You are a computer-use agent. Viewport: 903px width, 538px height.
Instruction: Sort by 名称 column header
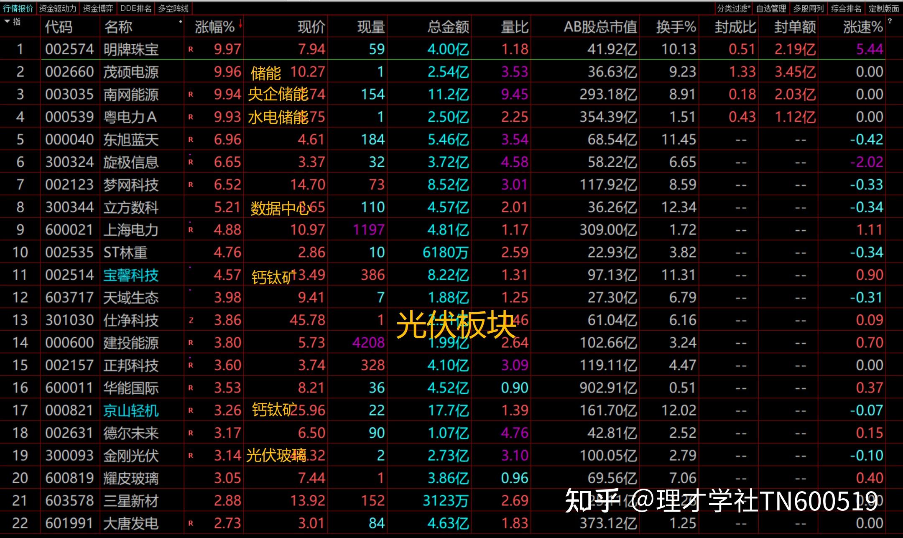(x=118, y=27)
